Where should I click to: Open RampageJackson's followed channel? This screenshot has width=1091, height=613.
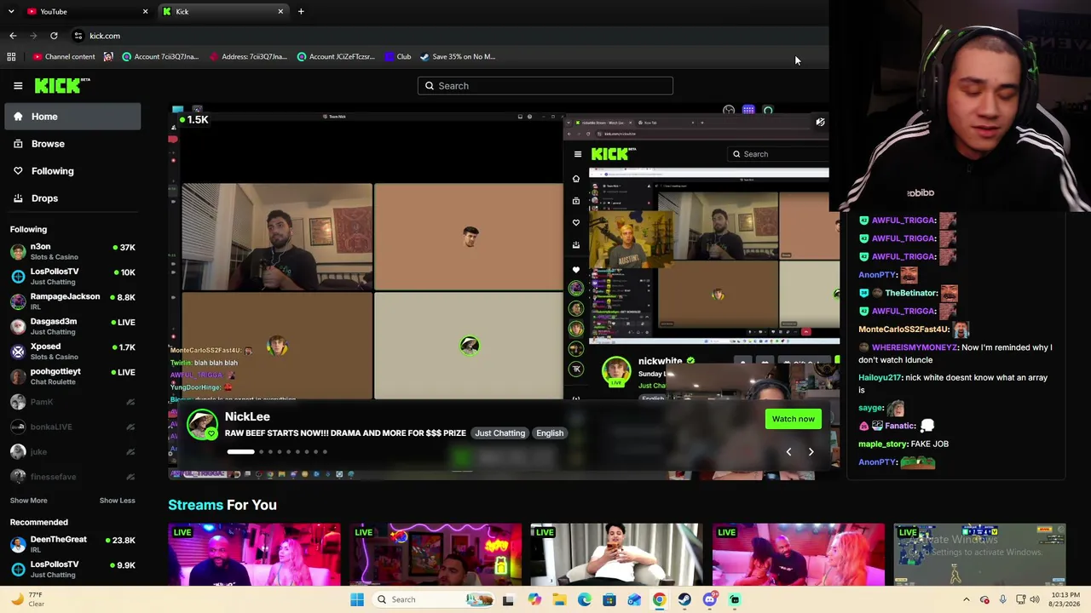[72, 301]
